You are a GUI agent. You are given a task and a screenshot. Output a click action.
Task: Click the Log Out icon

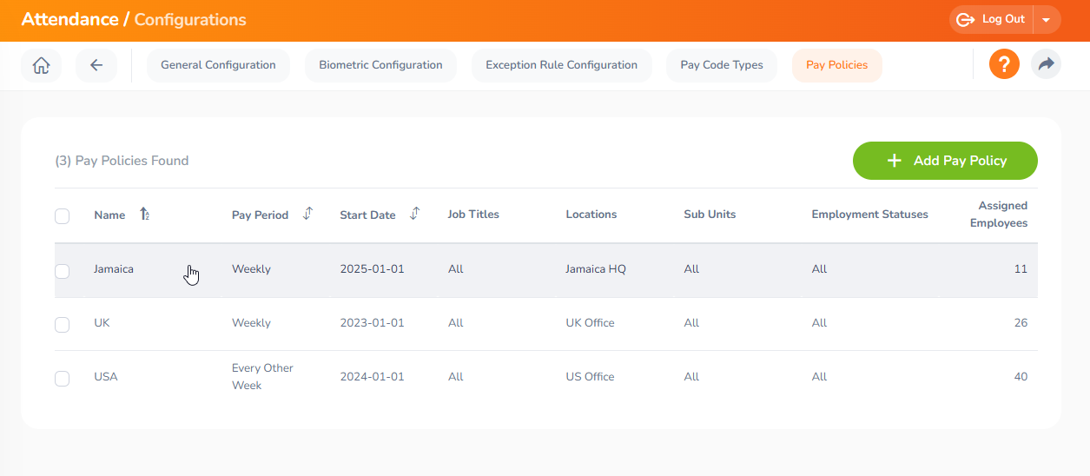coord(965,19)
